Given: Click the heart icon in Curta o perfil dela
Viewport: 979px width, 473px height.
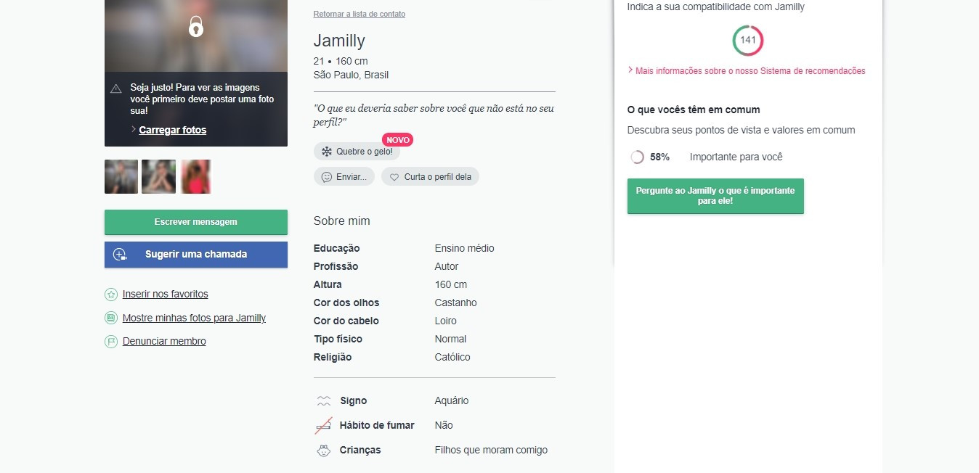Looking at the screenshot, I should tap(394, 177).
